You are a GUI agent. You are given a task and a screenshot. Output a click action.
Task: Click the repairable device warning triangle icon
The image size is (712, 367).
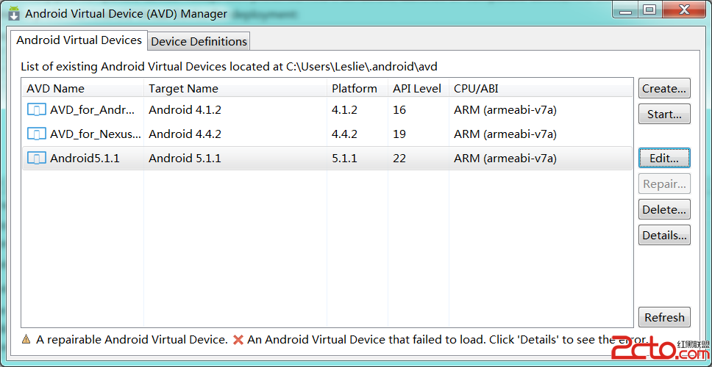[x=26, y=340]
